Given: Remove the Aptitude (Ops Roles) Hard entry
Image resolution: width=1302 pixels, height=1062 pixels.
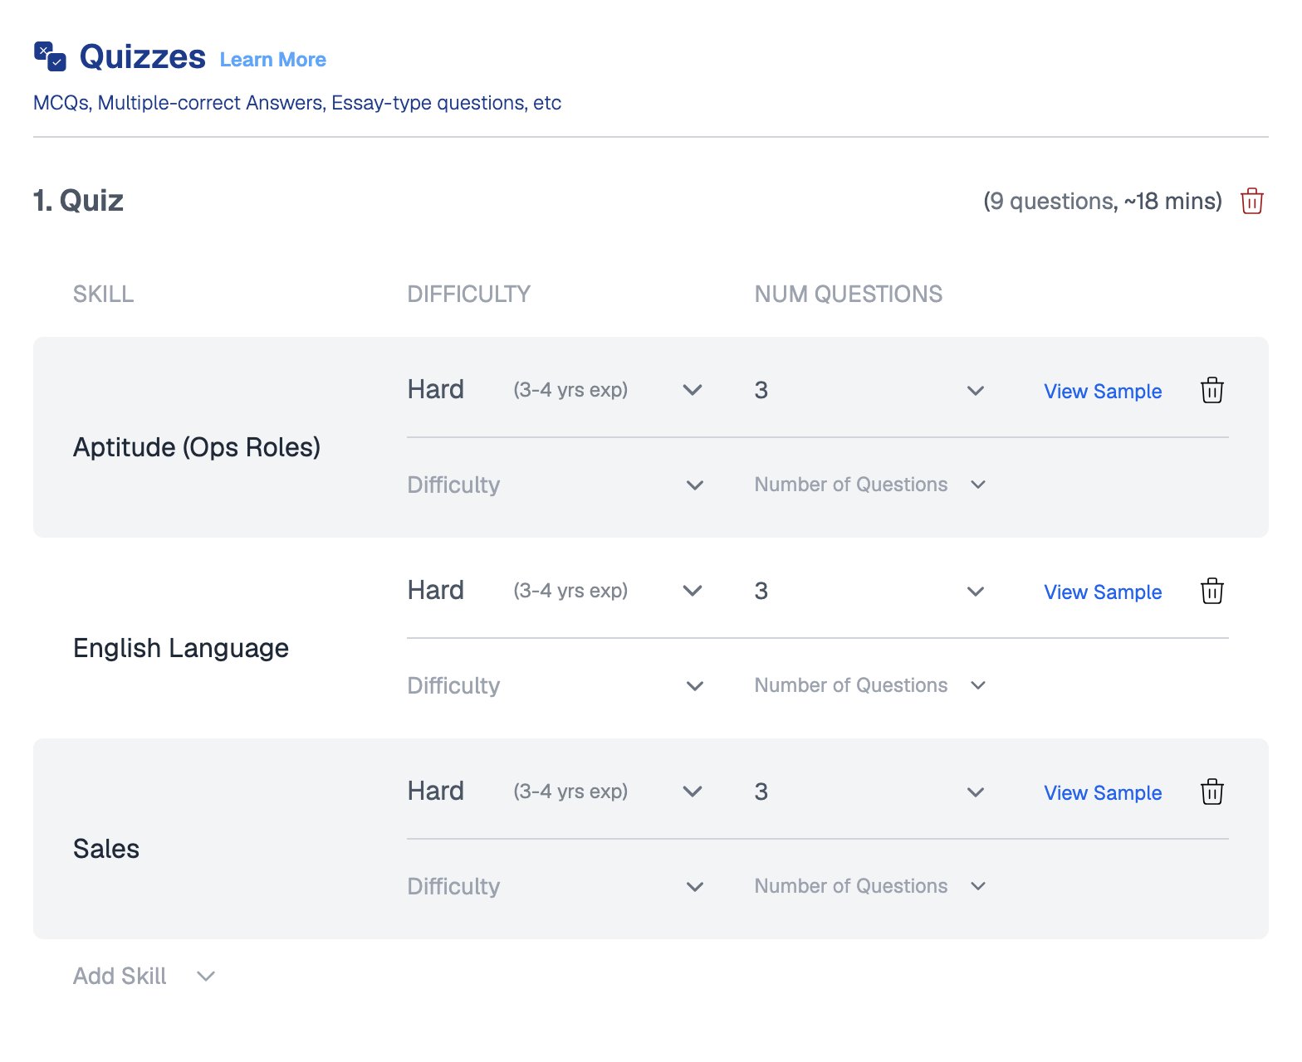Looking at the screenshot, I should click(1211, 390).
